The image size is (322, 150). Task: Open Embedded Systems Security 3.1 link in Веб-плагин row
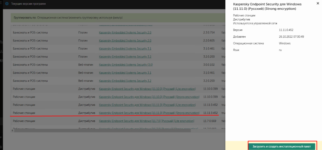125,73
